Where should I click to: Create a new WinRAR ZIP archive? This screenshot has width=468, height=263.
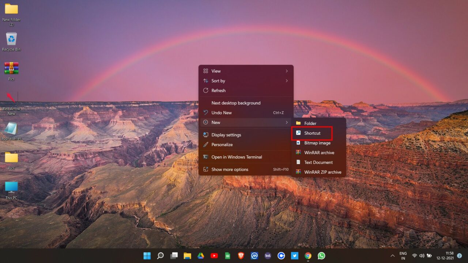pyautogui.click(x=319, y=172)
